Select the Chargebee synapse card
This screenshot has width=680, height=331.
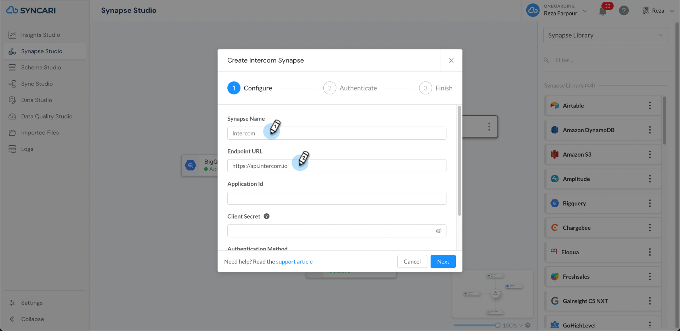coord(603,227)
